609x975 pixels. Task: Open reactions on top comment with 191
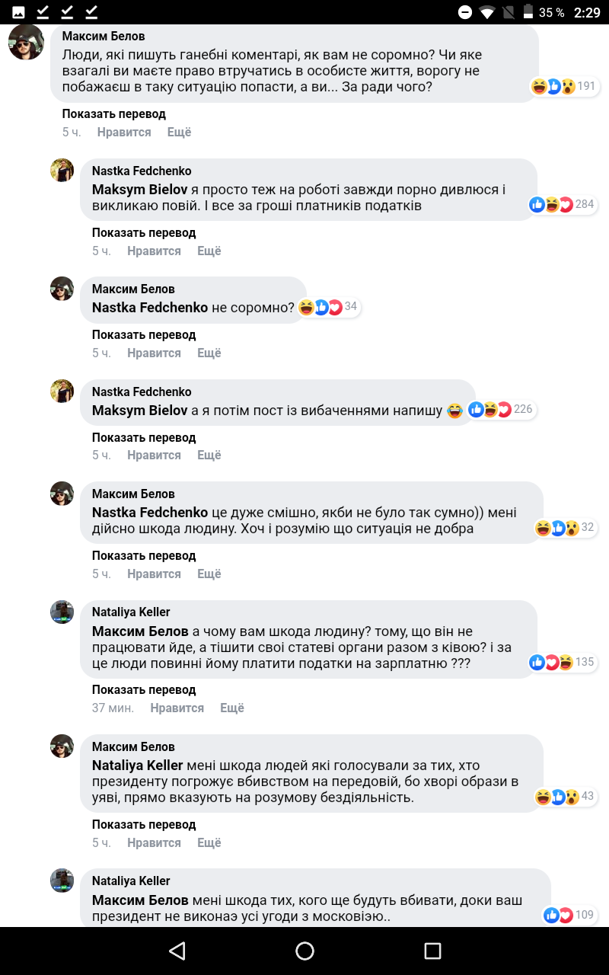point(563,86)
